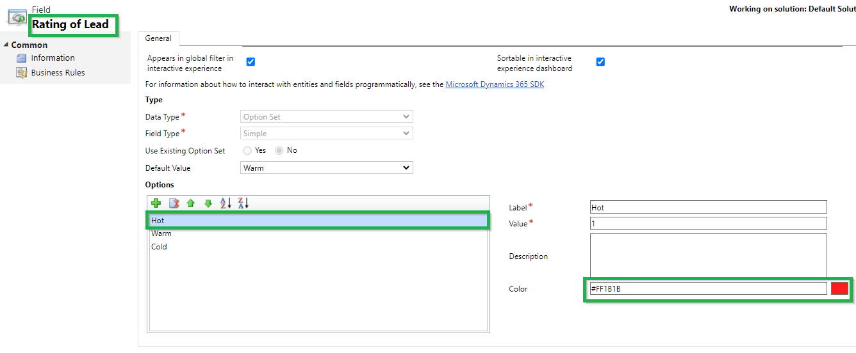This screenshot has width=856, height=353.
Task: Sort options descending Z-A
Action: tap(243, 203)
